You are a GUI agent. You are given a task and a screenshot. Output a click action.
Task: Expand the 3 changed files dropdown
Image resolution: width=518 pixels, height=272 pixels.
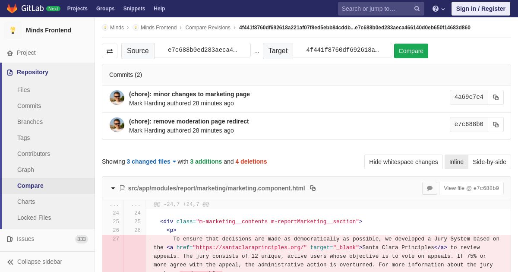click(x=151, y=161)
